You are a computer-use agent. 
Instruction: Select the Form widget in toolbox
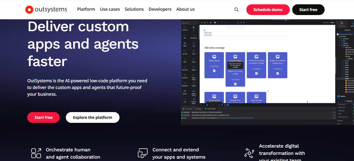(x=194, y=52)
